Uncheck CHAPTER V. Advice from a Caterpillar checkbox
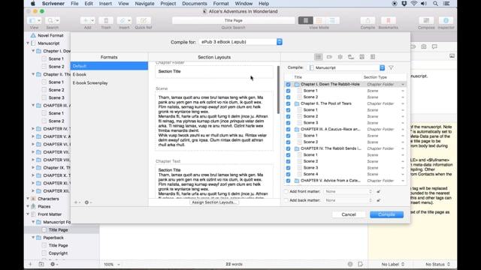 (288, 181)
